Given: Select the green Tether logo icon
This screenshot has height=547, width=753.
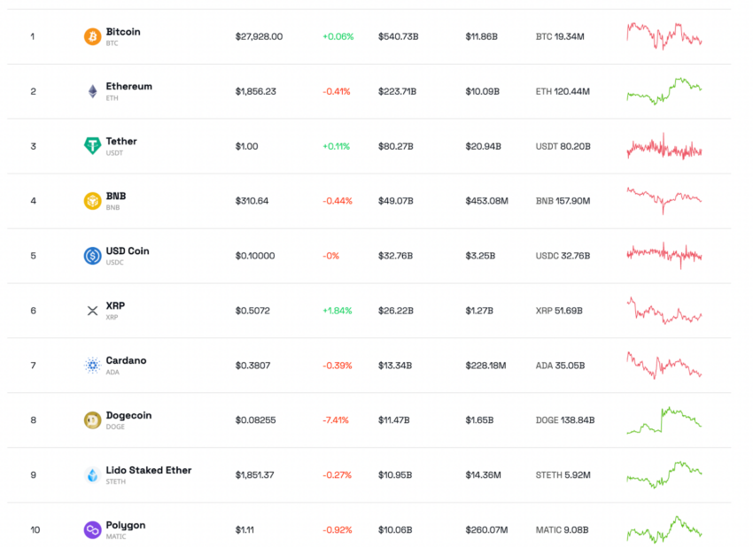Looking at the screenshot, I should (92, 145).
